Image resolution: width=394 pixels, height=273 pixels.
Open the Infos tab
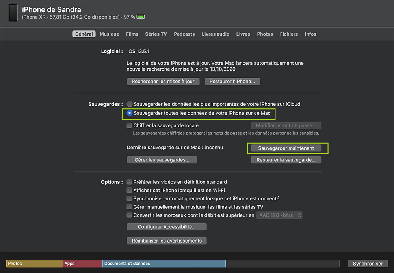point(310,34)
